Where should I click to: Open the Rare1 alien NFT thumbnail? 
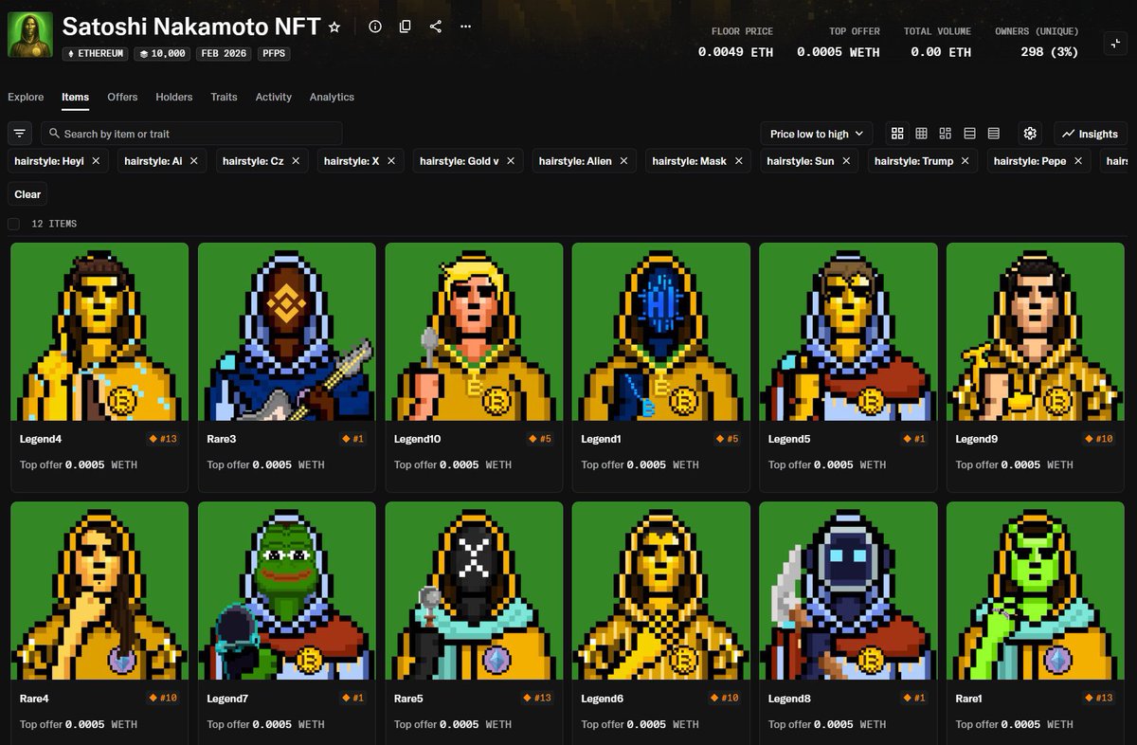point(1036,591)
